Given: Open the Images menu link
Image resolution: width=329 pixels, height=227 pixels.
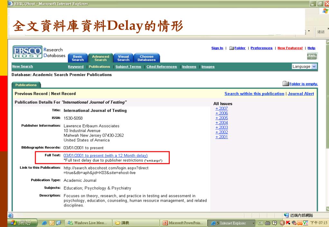Looking at the screenshot, I should (208, 67).
